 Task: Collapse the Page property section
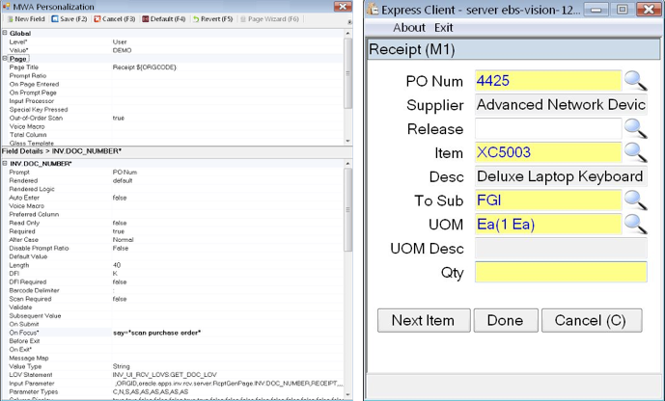pos(5,59)
